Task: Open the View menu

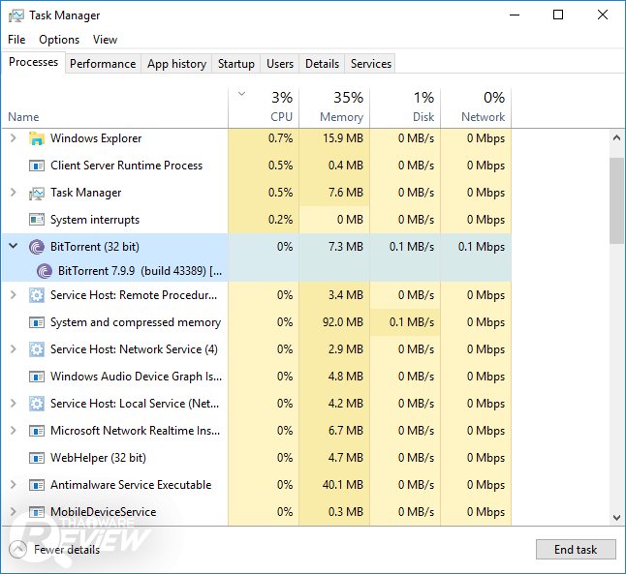Action: pyautogui.click(x=105, y=40)
